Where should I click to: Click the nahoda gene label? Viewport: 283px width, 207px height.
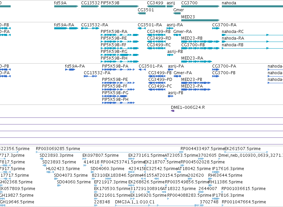pos(229,3)
